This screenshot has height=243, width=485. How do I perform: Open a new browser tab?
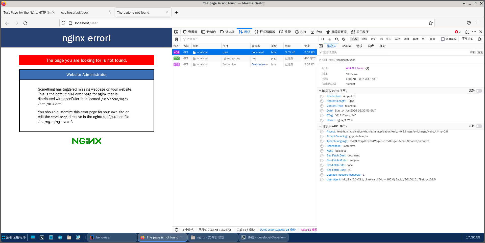coord(177,12)
